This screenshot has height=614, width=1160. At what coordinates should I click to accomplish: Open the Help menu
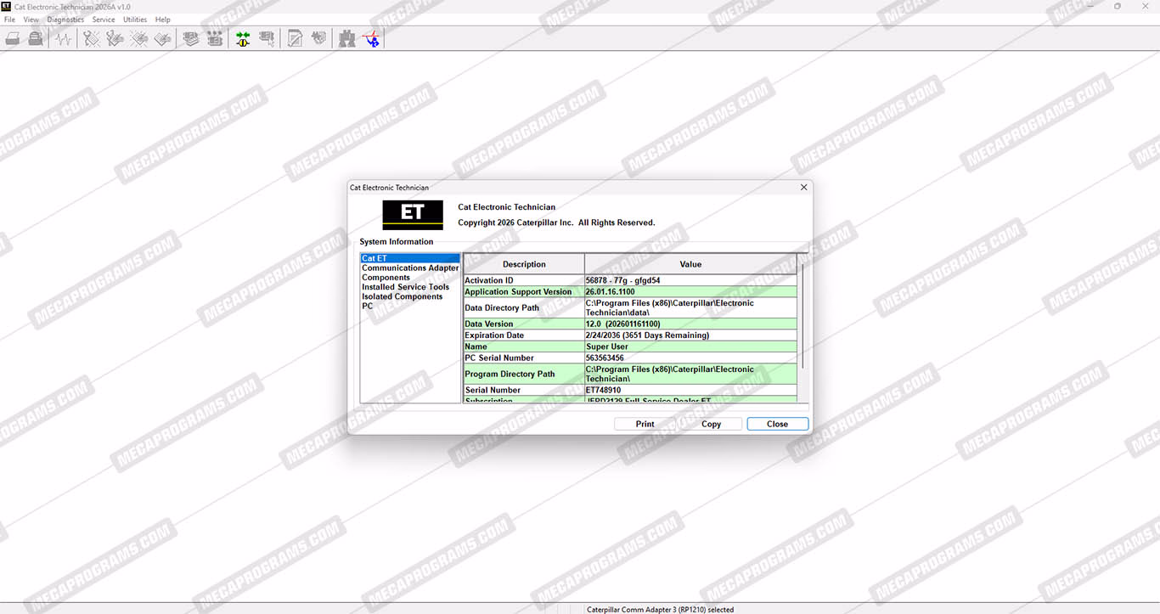click(162, 20)
